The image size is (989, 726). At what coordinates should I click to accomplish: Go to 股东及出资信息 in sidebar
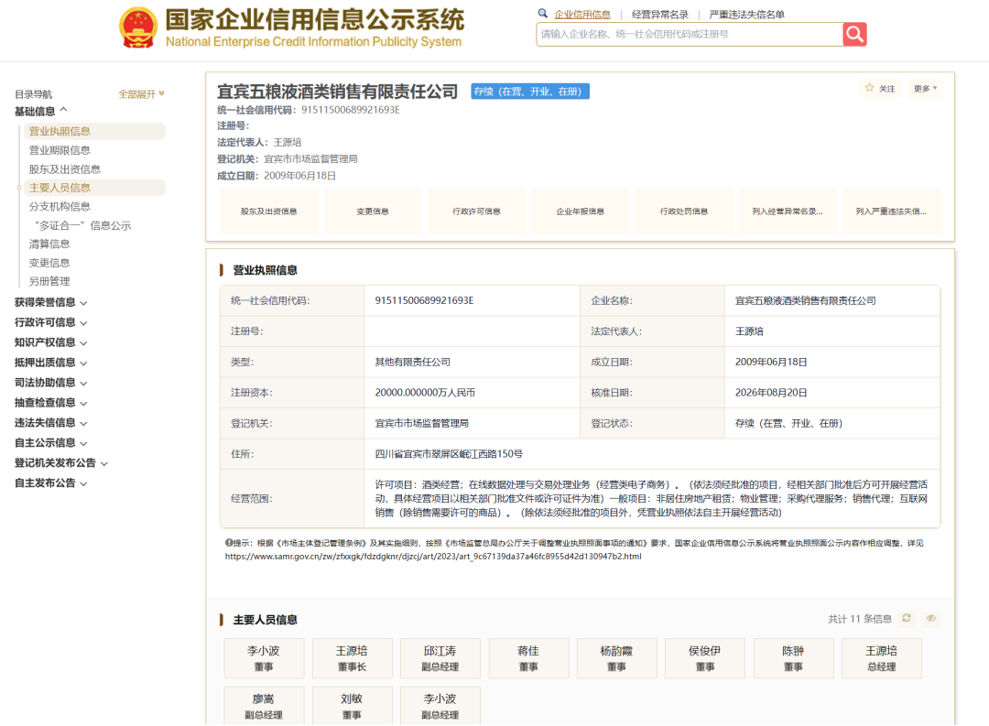(64, 169)
